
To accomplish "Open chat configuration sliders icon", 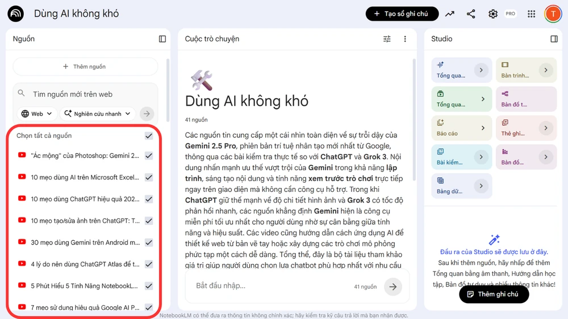I will coord(387,39).
